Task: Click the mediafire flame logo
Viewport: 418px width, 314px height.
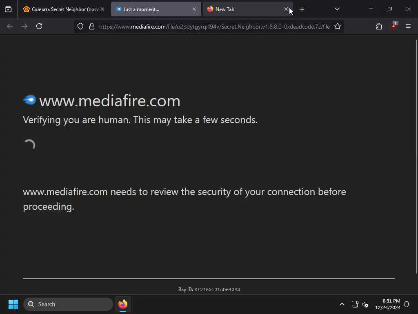Action: coord(29,100)
